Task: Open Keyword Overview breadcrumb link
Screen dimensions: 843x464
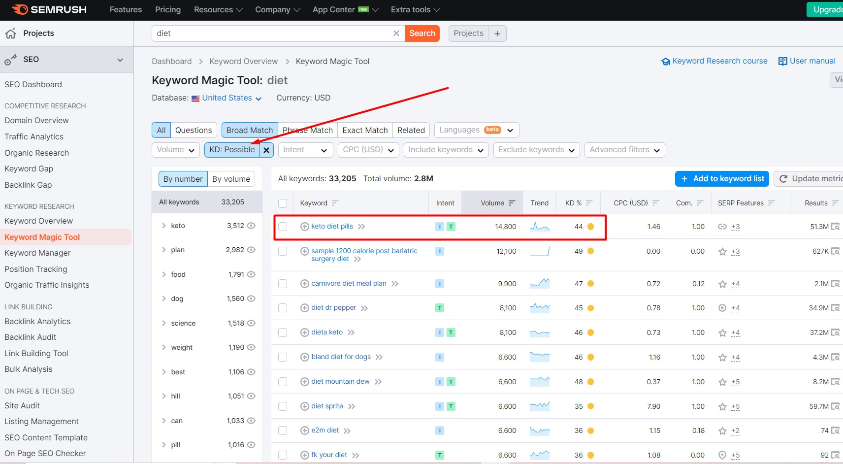Action: point(244,62)
